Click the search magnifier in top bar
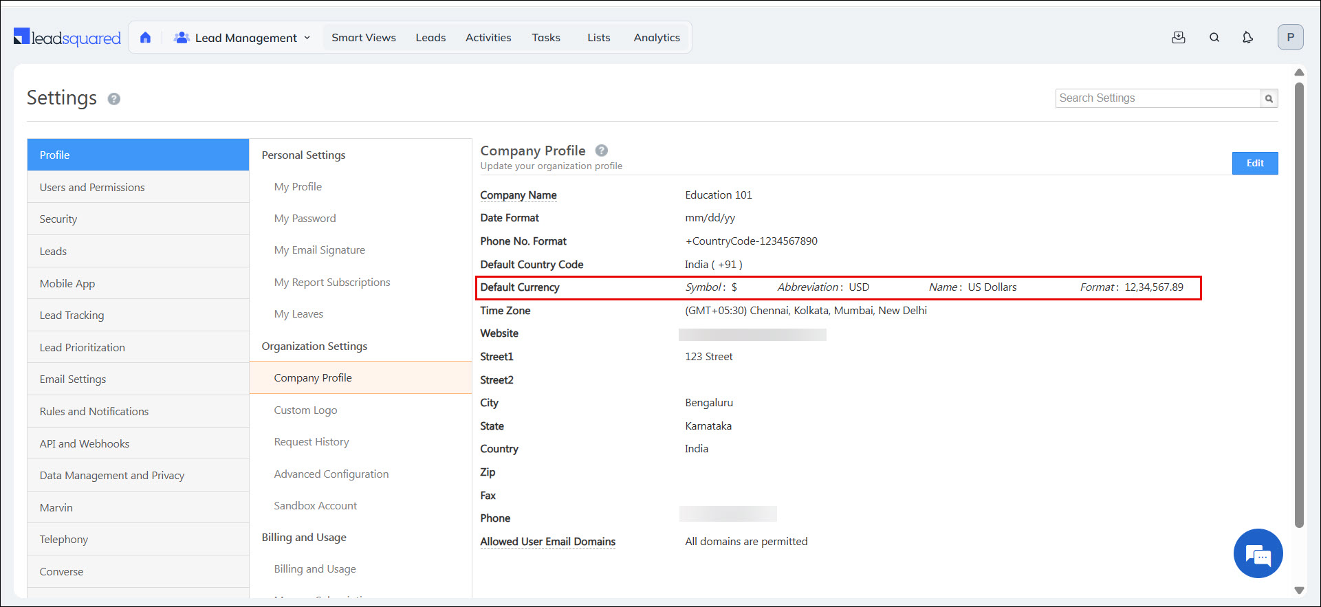 point(1214,38)
